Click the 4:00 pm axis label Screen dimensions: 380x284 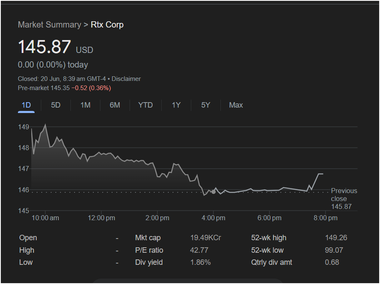click(x=213, y=218)
